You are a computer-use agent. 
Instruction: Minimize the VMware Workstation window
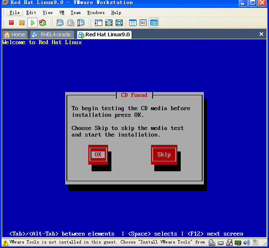click(x=243, y=3)
